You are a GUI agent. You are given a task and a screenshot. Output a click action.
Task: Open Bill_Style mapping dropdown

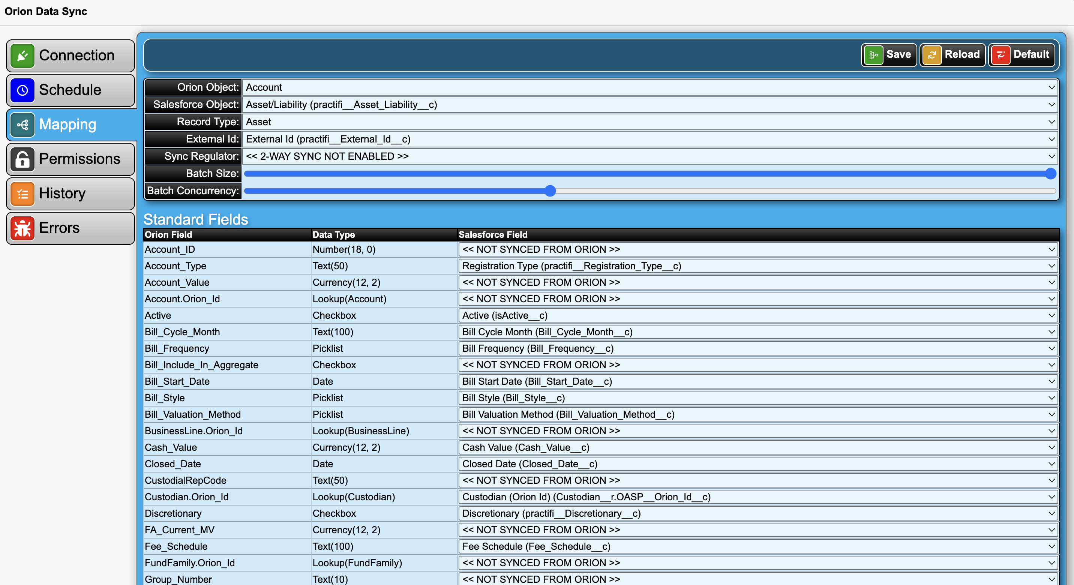click(758, 398)
